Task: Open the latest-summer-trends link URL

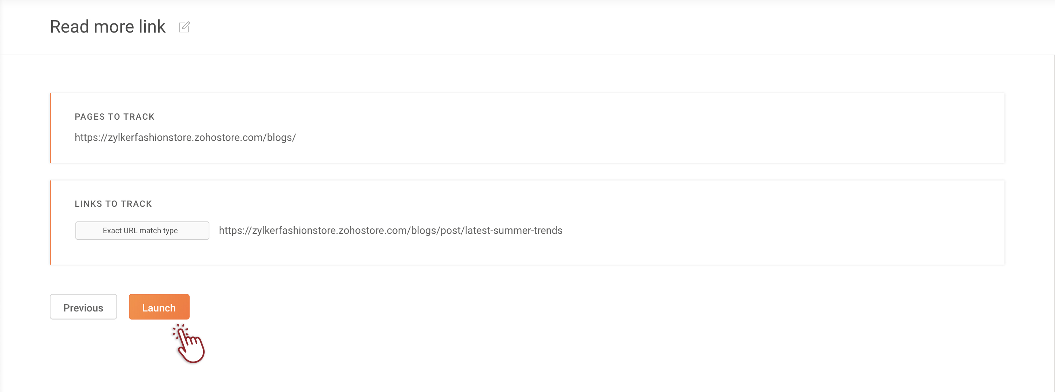Action: pyautogui.click(x=390, y=231)
